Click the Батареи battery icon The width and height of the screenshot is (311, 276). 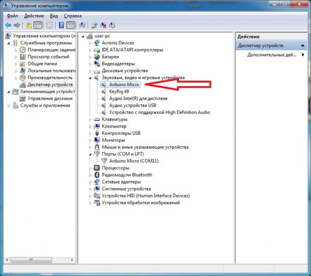coord(97,57)
